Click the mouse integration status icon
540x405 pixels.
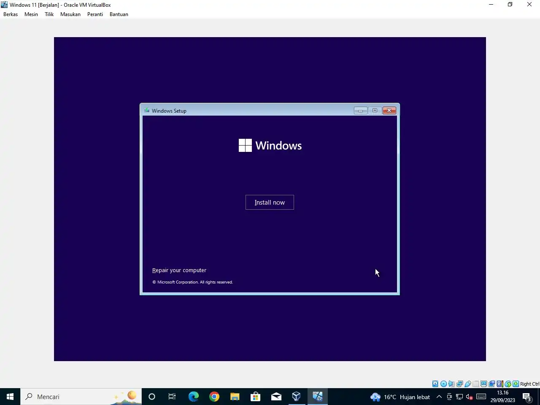tap(508, 384)
